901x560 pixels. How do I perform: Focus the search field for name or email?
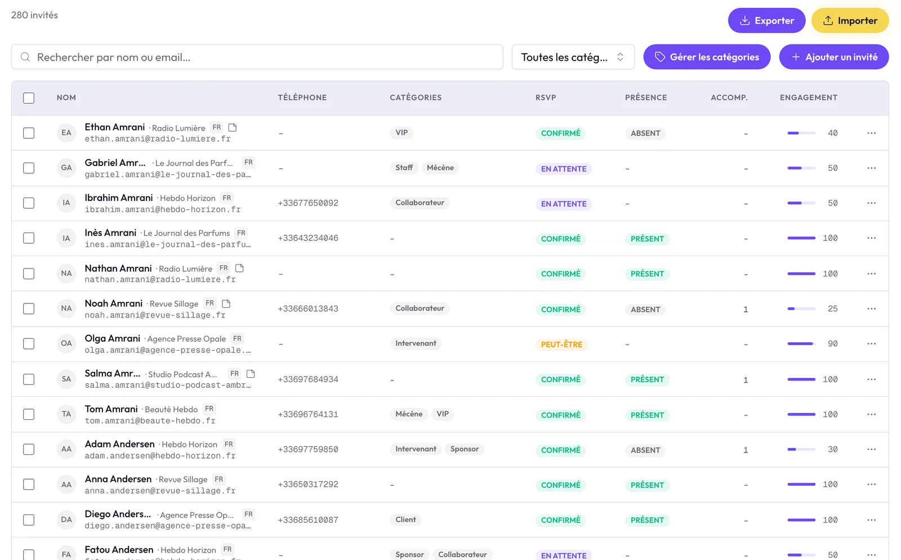[x=257, y=57]
